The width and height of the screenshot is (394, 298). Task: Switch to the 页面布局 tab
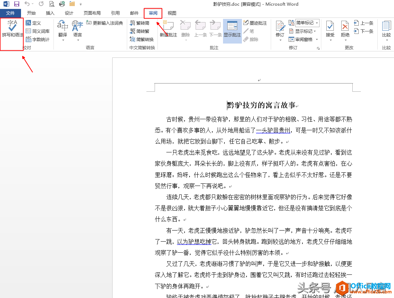point(92,13)
